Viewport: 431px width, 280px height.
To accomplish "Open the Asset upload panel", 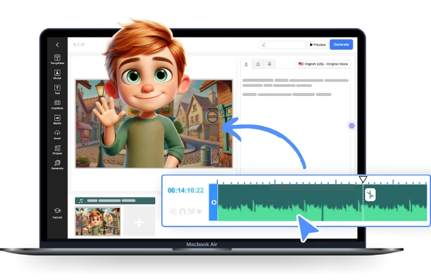I will (57, 135).
